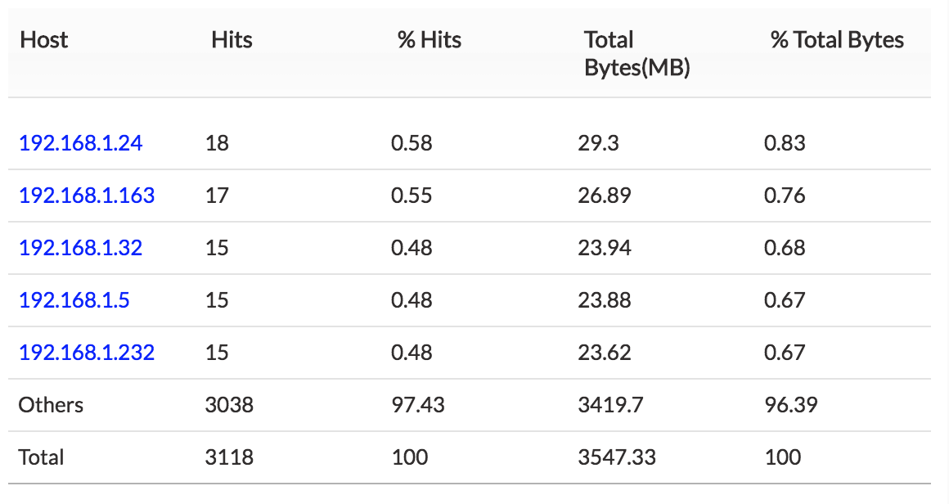This screenshot has height=504, width=949.
Task: Click the Hits column header
Action: click(x=232, y=40)
